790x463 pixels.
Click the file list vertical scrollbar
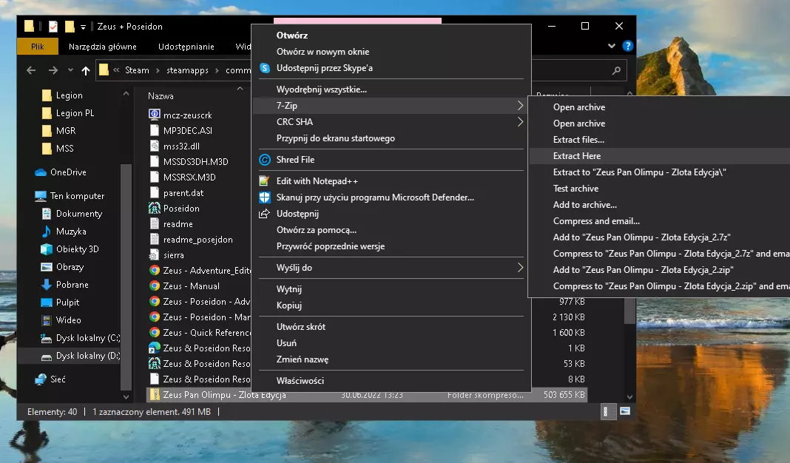click(x=629, y=311)
